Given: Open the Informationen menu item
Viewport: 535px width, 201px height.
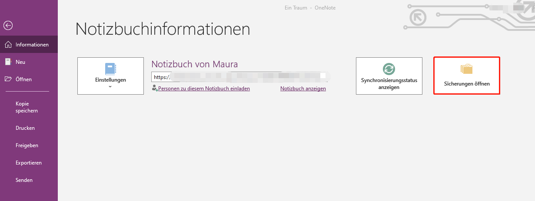Looking at the screenshot, I should click(29, 45).
